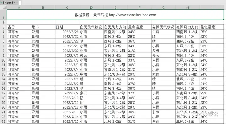
Task: Select the 最高温度 header cell
Action: pyautogui.click(x=139, y=27)
